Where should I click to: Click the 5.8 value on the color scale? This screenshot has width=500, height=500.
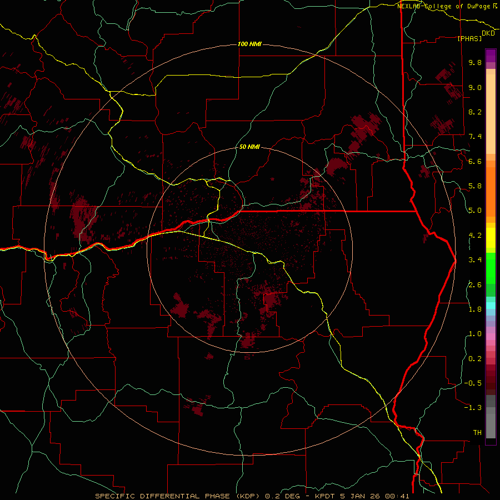tap(475, 186)
